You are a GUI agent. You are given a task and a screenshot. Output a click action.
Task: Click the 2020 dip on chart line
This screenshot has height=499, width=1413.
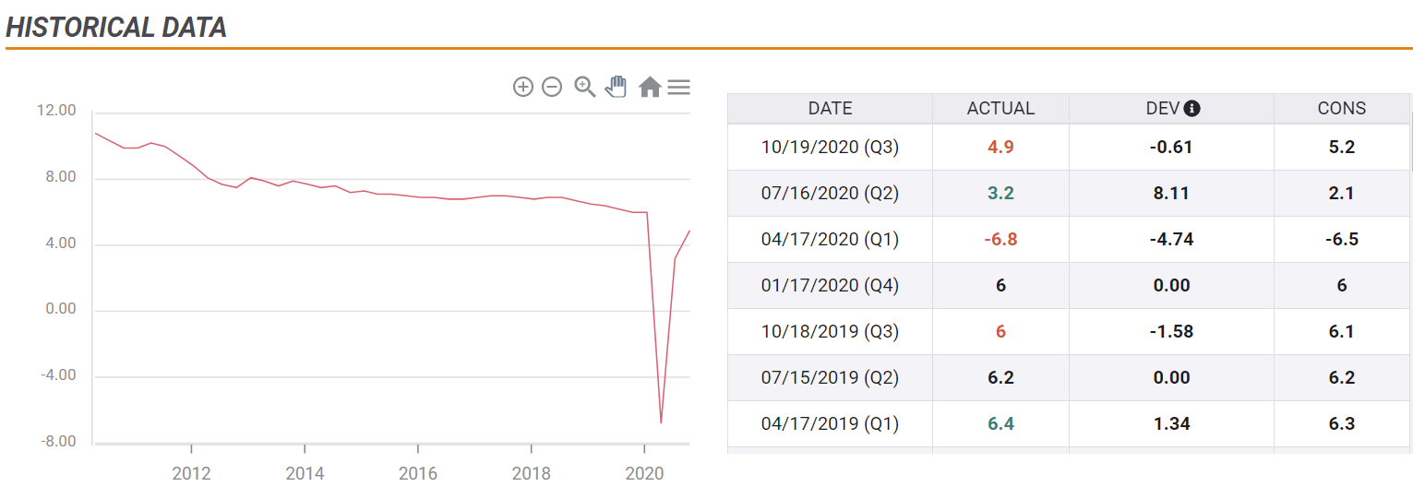[x=661, y=422]
